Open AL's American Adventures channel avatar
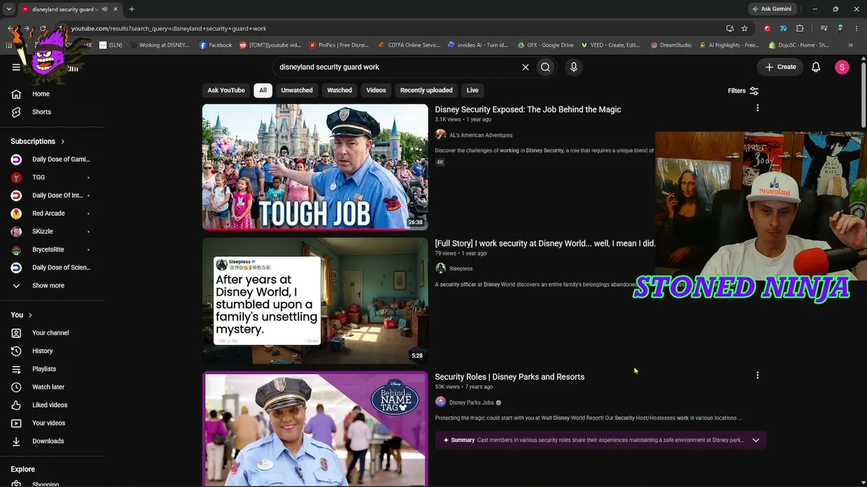The height and width of the screenshot is (487, 867). [440, 135]
